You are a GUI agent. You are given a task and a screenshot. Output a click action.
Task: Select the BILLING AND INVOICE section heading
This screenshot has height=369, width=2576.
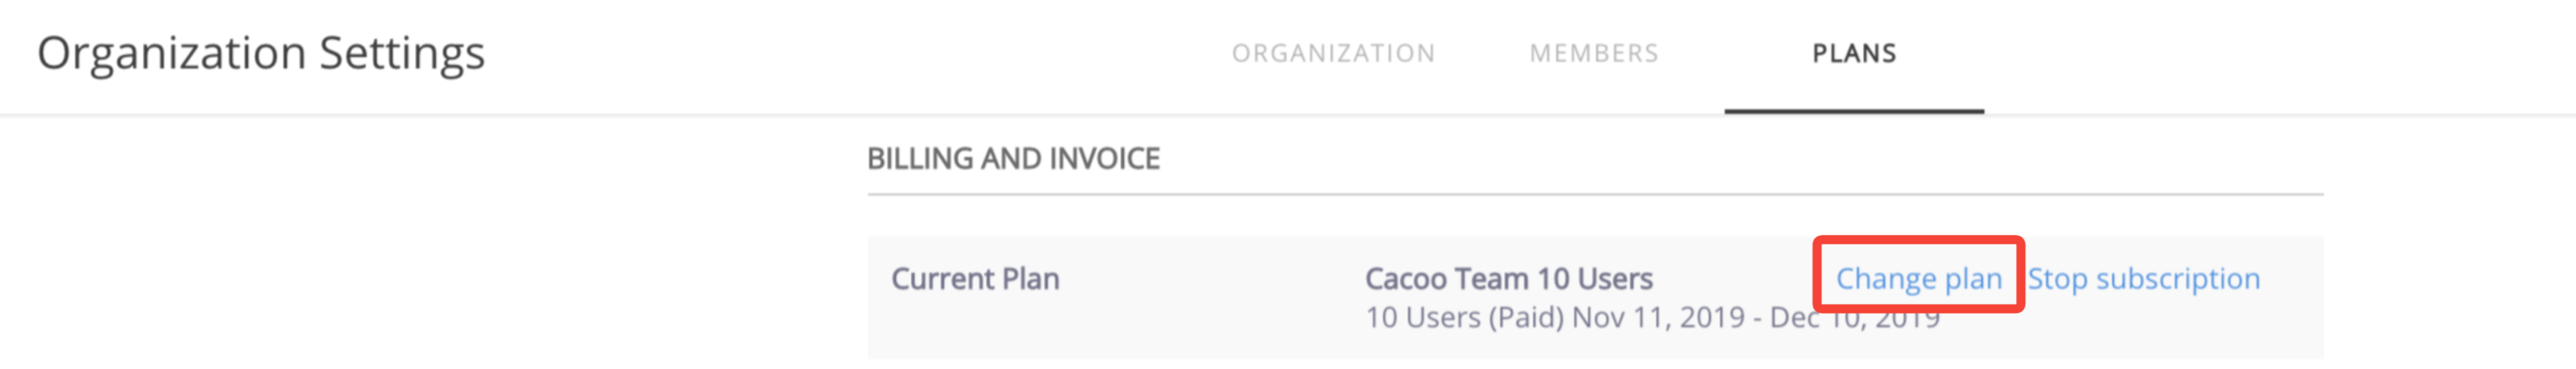tap(1013, 159)
